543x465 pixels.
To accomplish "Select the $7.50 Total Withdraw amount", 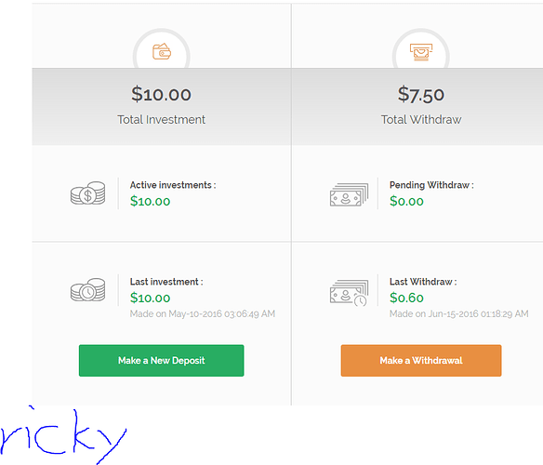I will pos(421,94).
